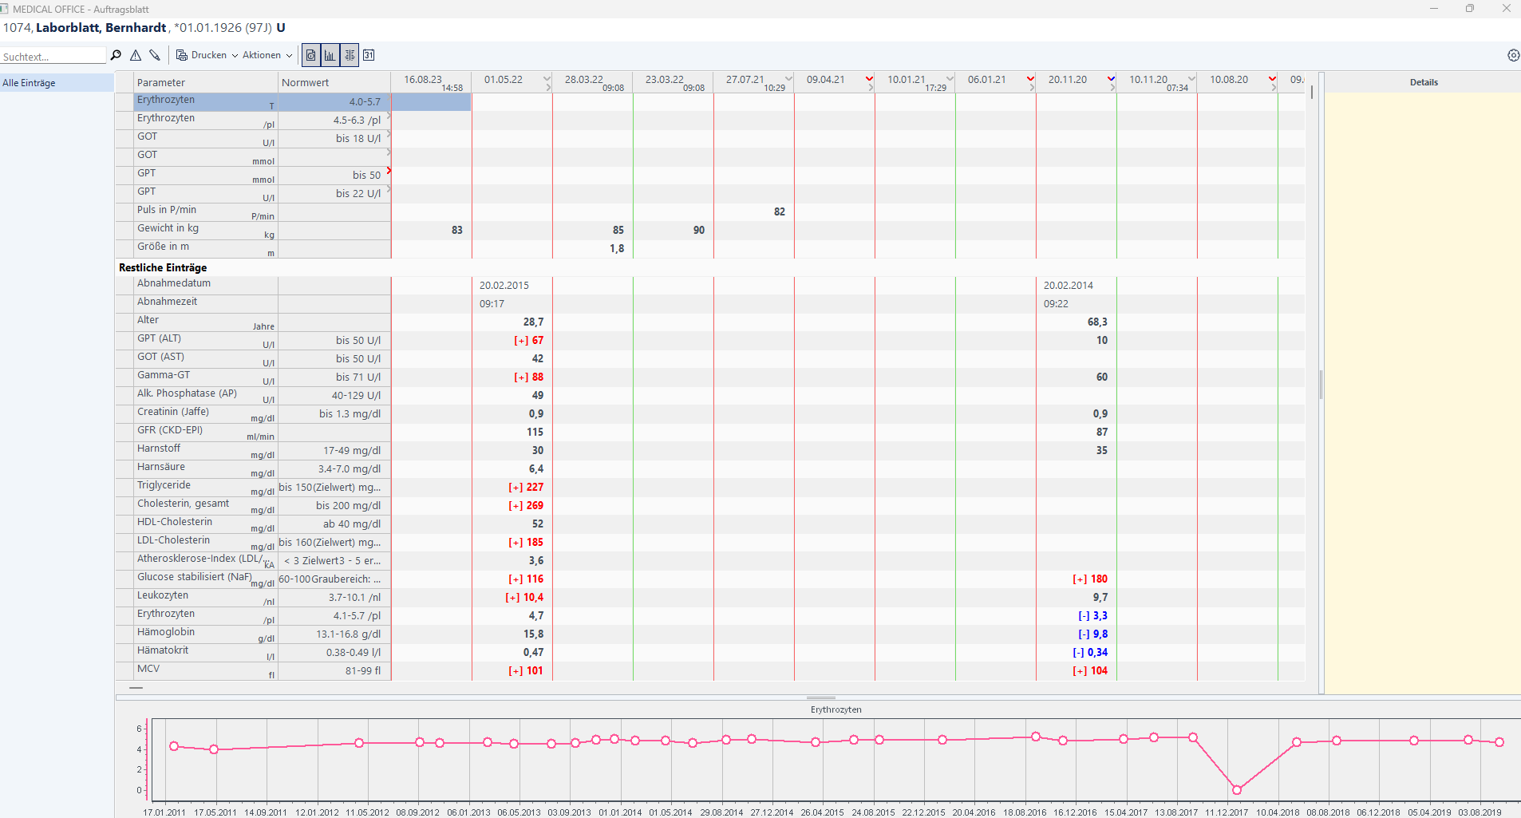Open the settings gear icon

coord(1513,55)
